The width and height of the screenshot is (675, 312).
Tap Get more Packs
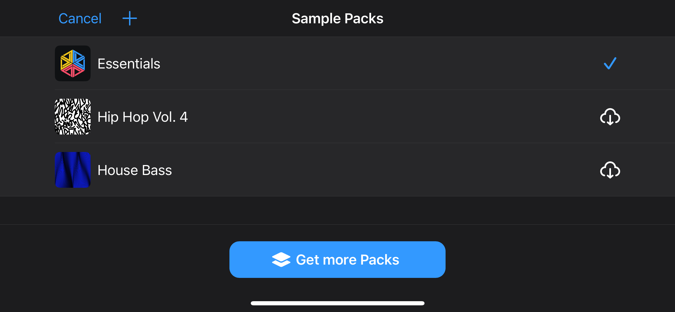pos(337,259)
